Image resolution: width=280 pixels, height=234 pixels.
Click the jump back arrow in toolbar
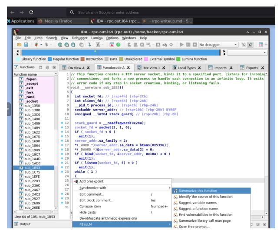(x=36, y=46)
